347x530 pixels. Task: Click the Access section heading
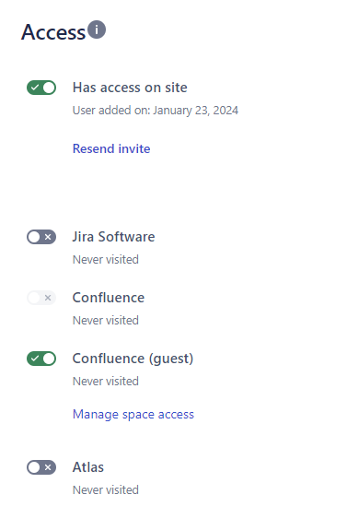pyautogui.click(x=53, y=32)
